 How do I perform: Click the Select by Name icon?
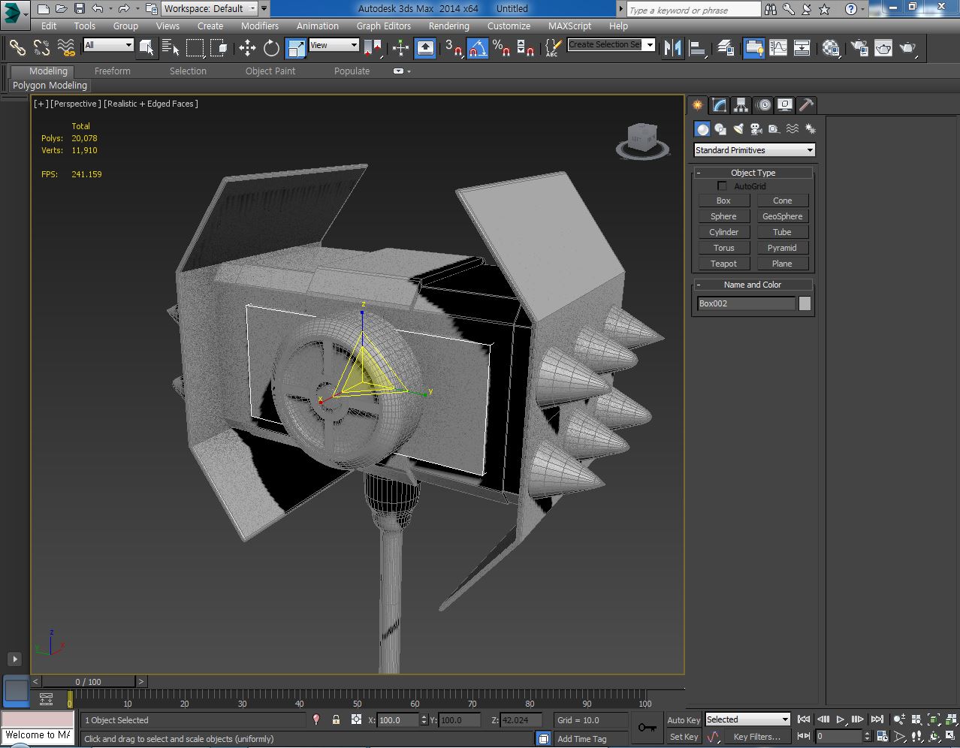point(171,48)
